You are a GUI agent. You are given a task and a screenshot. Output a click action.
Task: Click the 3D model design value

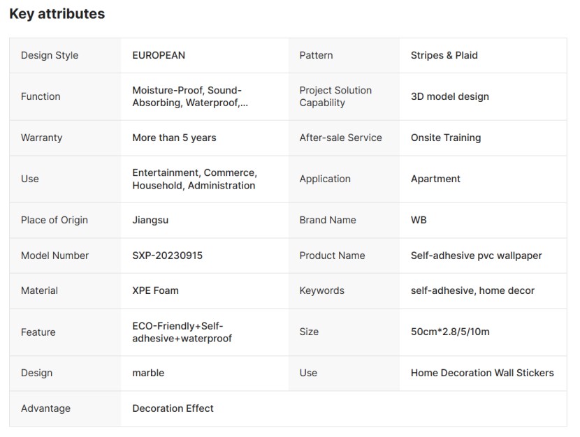click(449, 96)
